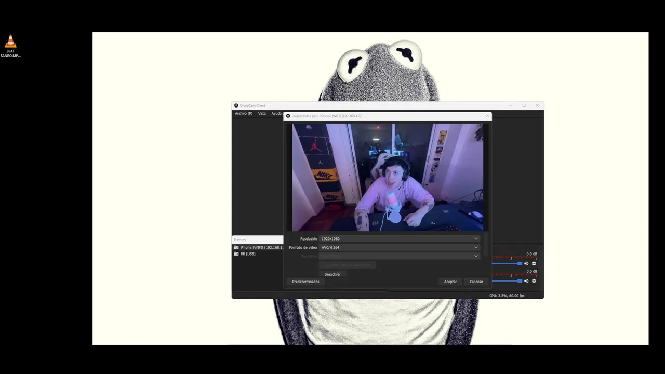Viewport: 665px width, 374px height.
Task: Open the Archivo (F) menu
Action: (244, 114)
